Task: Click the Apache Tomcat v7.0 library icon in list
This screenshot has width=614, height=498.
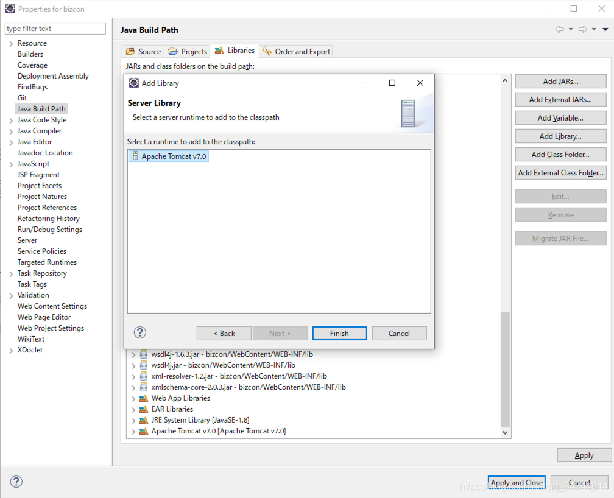Action: coord(144,431)
